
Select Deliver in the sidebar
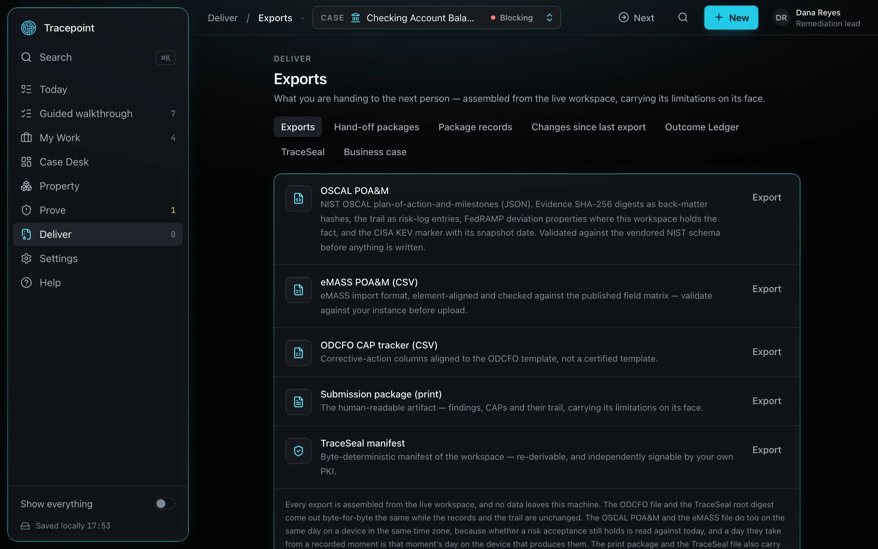pos(98,234)
